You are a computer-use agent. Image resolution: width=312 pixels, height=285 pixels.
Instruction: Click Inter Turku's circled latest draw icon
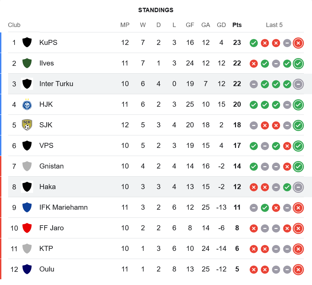[x=298, y=84]
